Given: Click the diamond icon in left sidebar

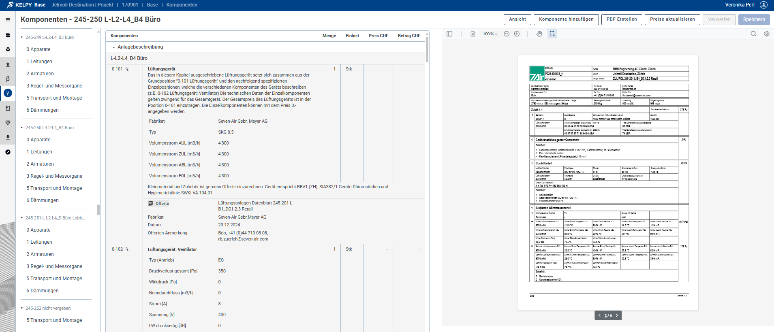Looking at the screenshot, I should pyautogui.click(x=8, y=123).
